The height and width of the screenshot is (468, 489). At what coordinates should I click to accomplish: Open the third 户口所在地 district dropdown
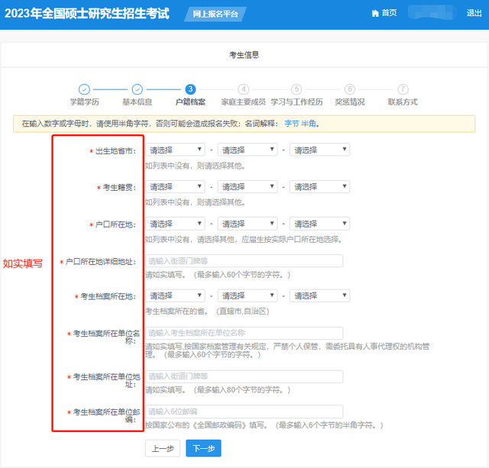319,224
